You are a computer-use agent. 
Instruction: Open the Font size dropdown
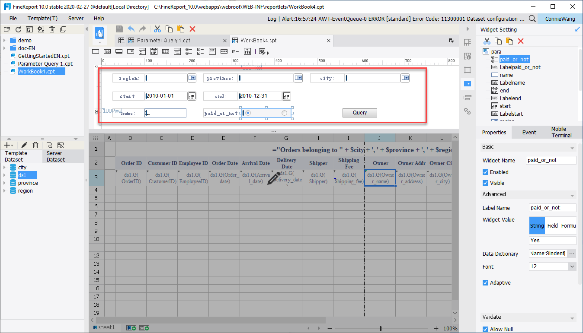572,266
